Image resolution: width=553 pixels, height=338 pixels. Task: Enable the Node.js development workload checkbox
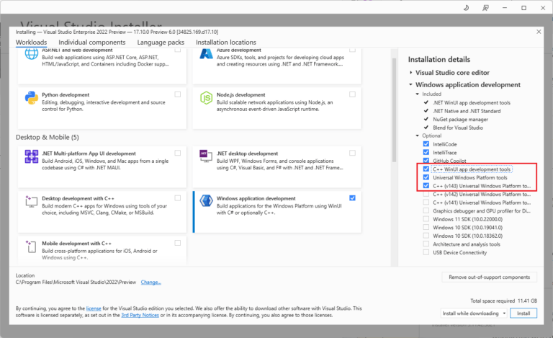pos(352,94)
